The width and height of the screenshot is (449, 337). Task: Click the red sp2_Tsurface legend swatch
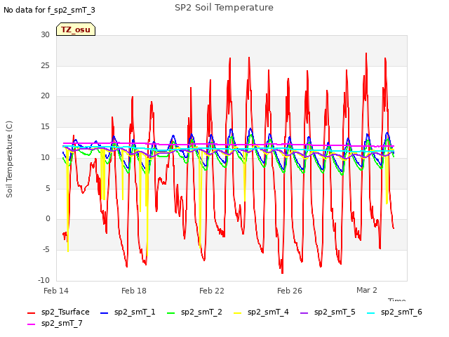(31, 313)
